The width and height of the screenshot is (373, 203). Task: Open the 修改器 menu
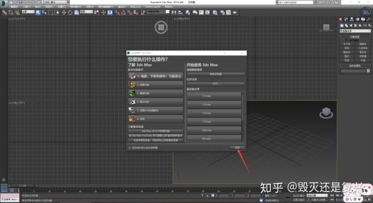click(76, 7)
